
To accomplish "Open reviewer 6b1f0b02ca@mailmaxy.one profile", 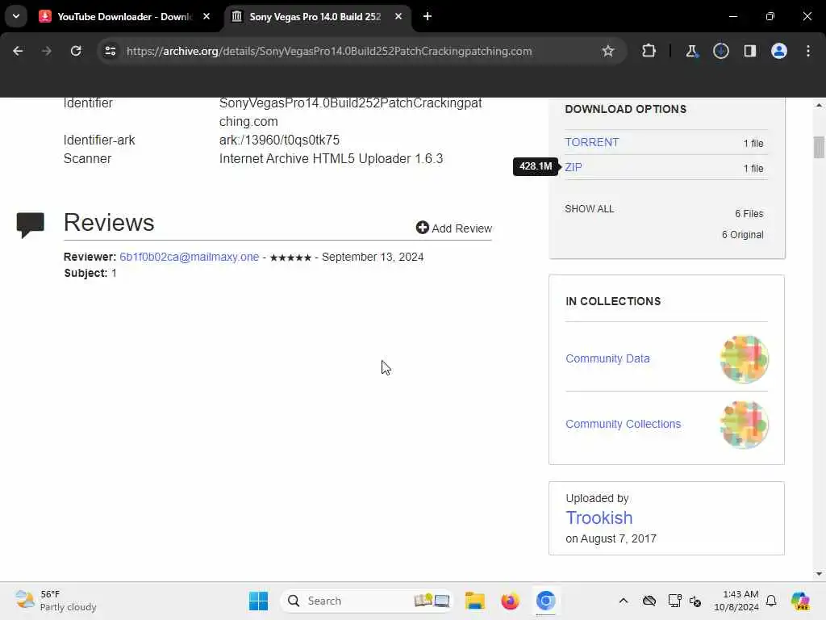I will (189, 257).
